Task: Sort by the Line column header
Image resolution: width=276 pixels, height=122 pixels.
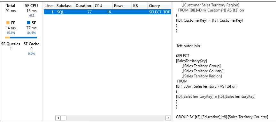Action: 49,6
